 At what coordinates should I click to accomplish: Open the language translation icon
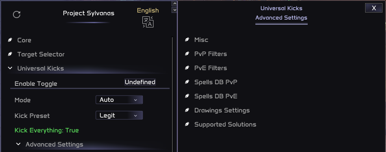point(148,22)
